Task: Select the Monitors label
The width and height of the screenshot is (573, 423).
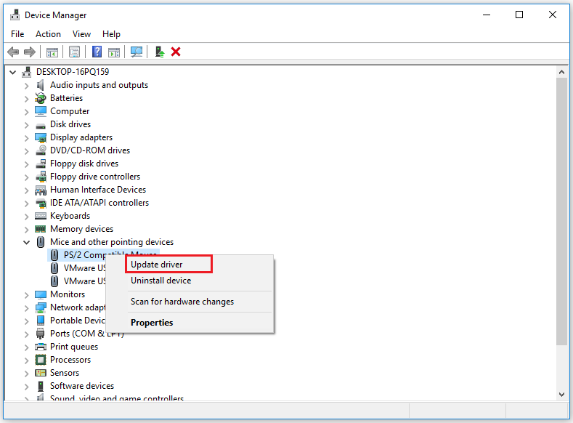Action: click(68, 294)
